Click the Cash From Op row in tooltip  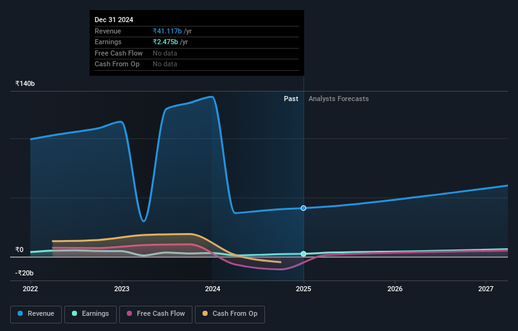click(x=197, y=64)
